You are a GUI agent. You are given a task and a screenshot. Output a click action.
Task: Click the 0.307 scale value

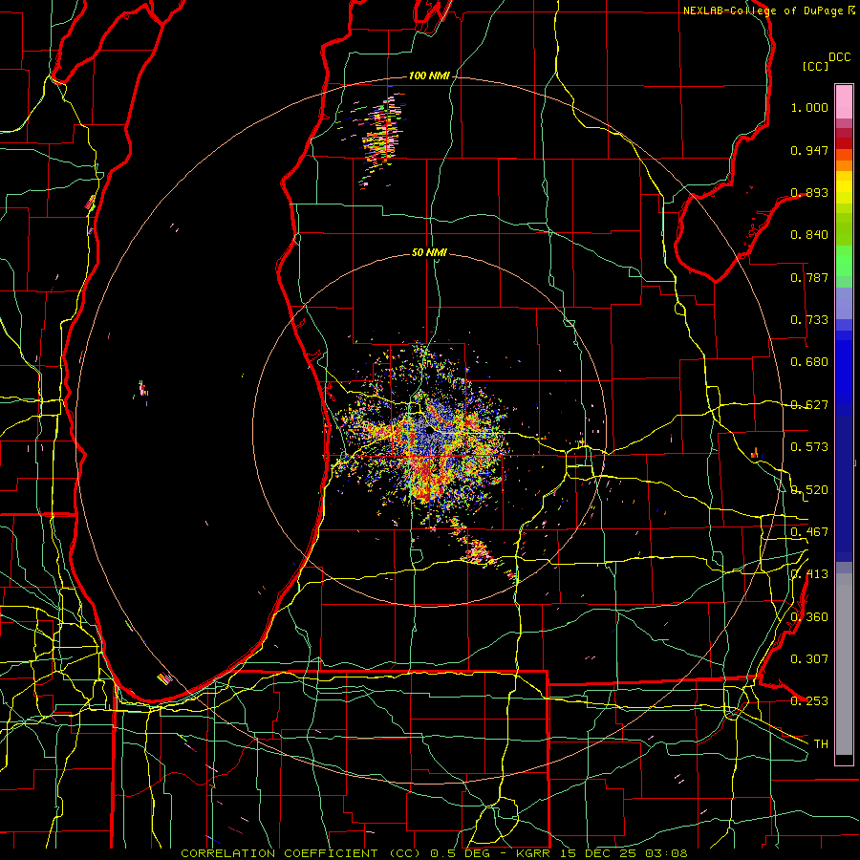(x=809, y=659)
